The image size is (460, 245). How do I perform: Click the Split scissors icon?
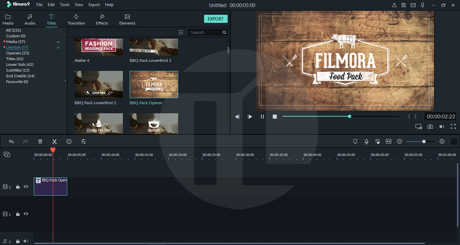point(55,141)
